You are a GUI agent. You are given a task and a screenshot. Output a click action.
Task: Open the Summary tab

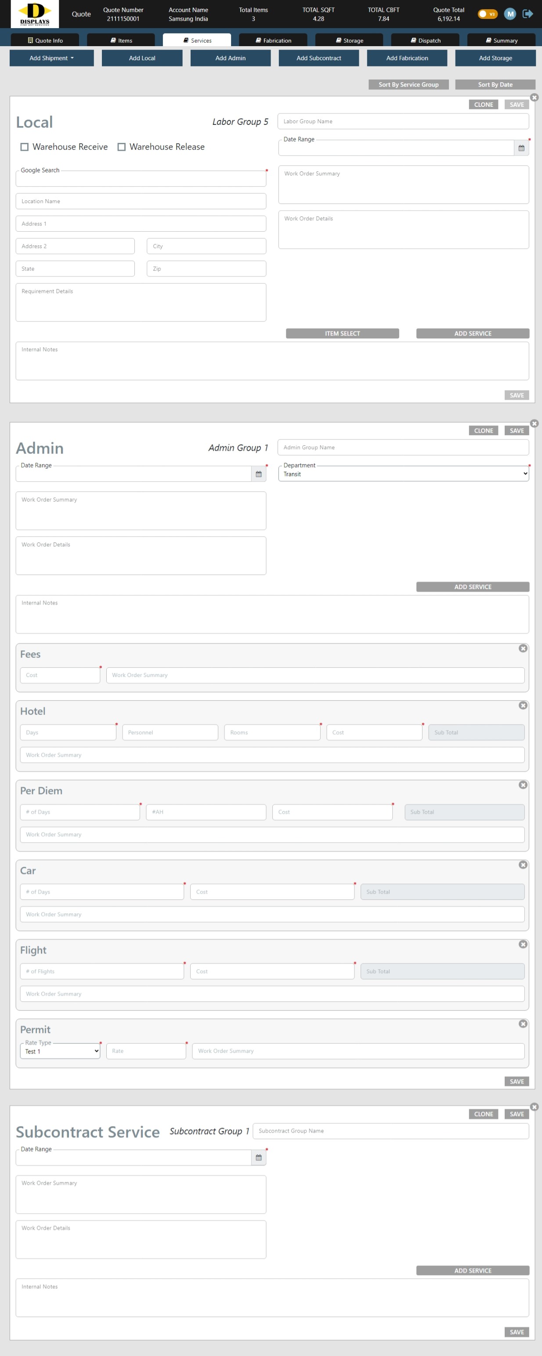(x=501, y=40)
